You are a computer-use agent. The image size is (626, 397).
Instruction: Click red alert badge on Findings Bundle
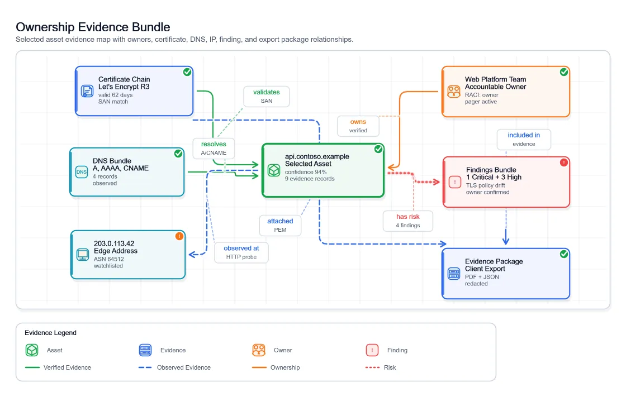coord(564,162)
